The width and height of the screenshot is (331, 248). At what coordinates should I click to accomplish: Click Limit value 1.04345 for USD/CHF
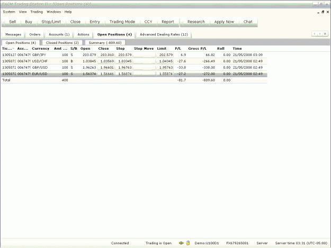165,61
